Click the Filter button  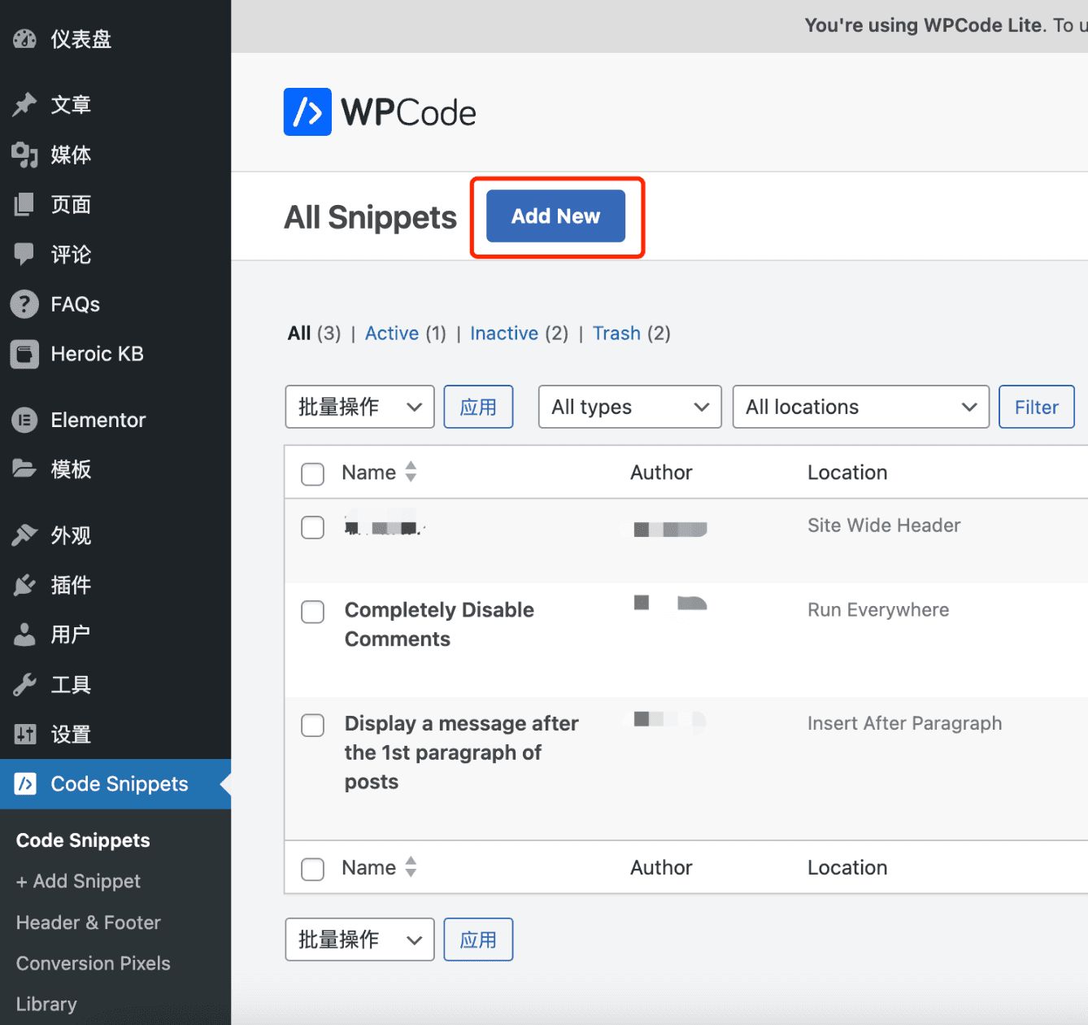1036,407
